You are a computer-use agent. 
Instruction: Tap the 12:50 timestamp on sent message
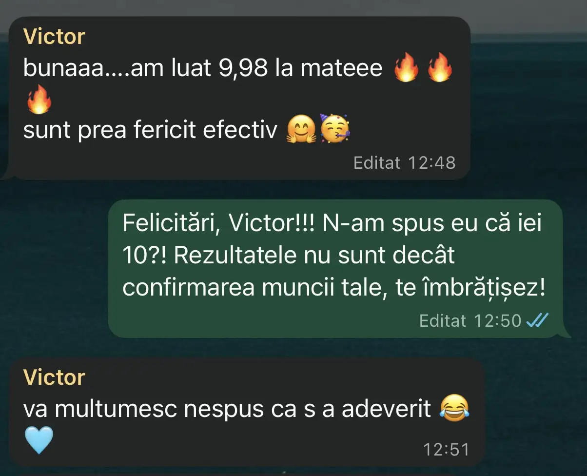point(498,320)
